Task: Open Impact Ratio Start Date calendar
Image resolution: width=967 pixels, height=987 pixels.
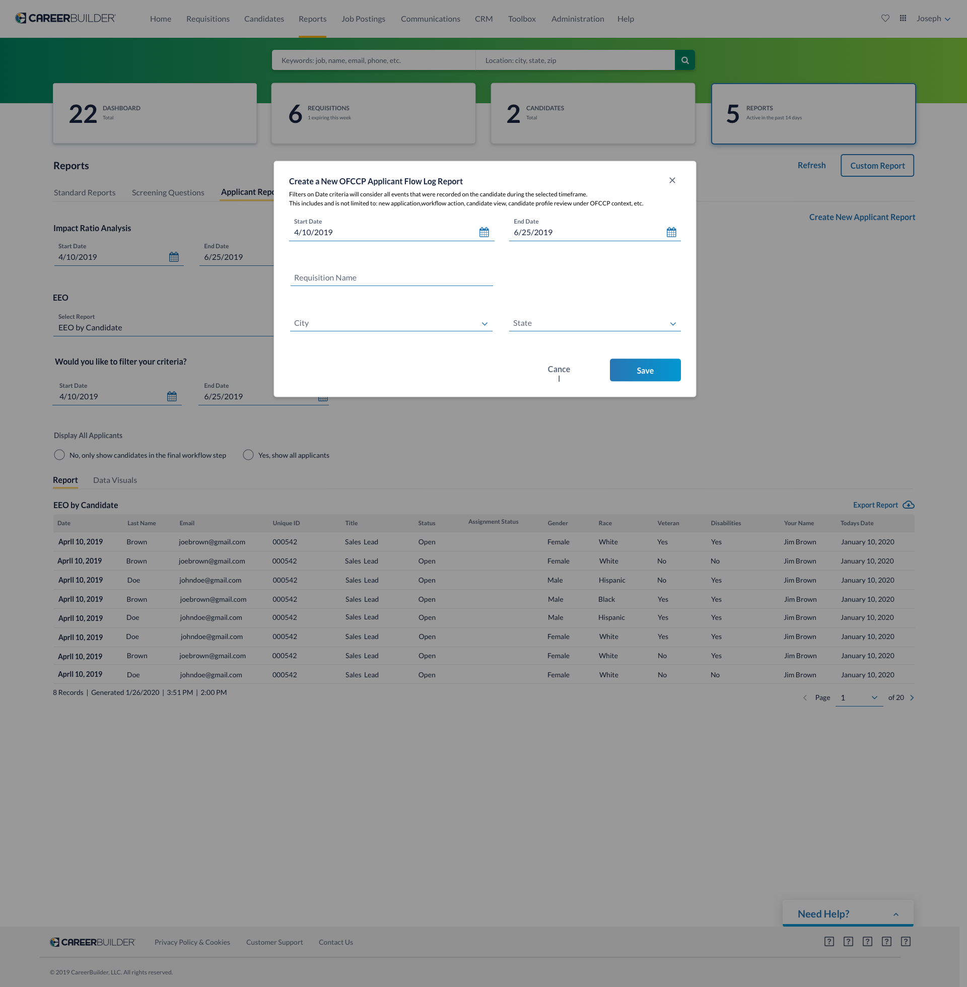Action: point(174,257)
